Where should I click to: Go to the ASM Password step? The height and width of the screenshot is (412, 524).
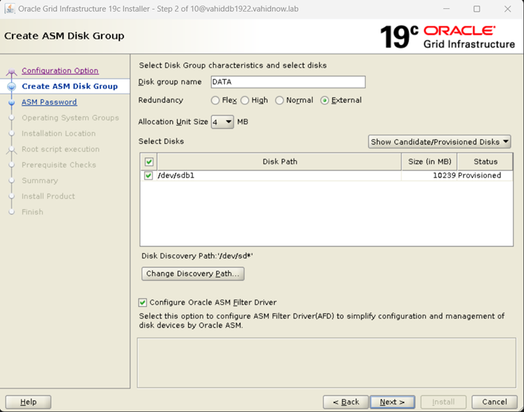[x=49, y=102]
